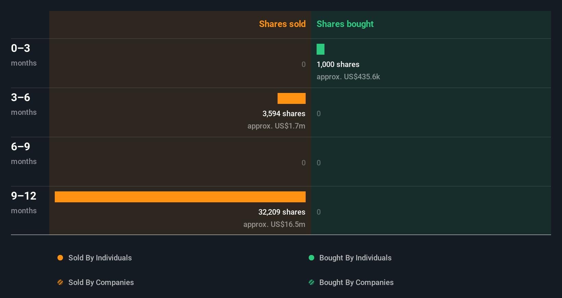Click the 6–9 months row label
Image resolution: width=562 pixels, height=298 pixels.
24,153
